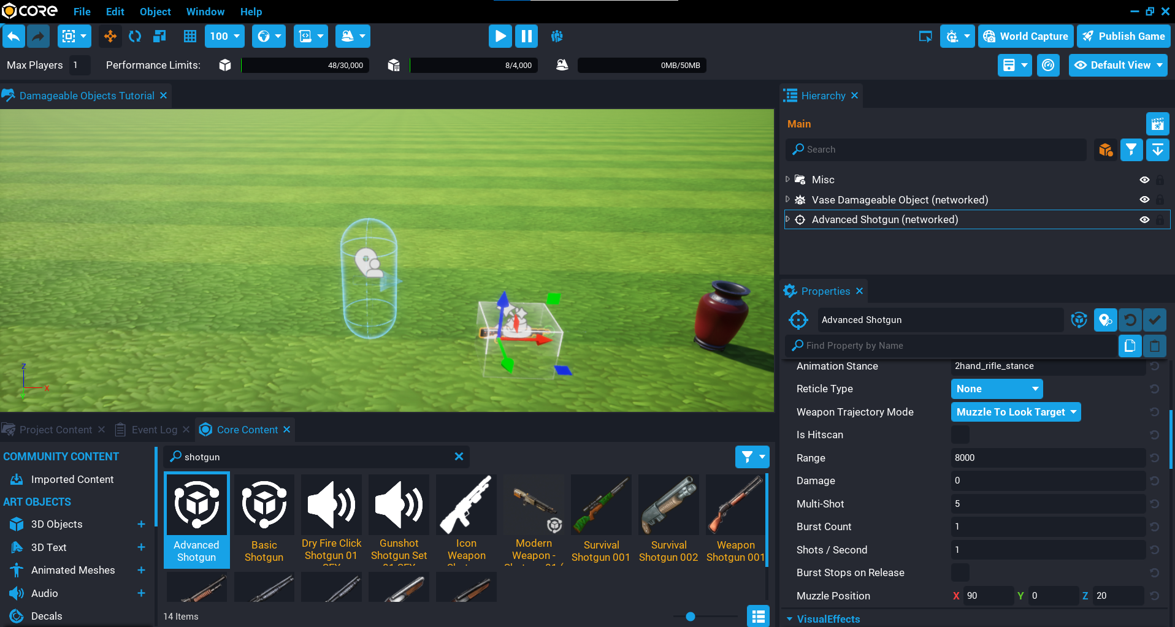Screen dimensions: 1175x627
Task: Click the copy properties icon
Action: (x=1130, y=346)
